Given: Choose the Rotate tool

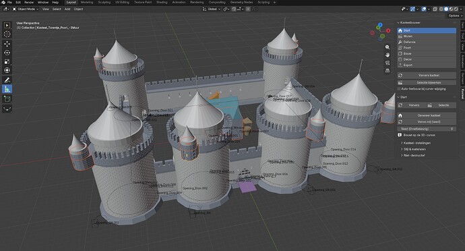Looking at the screenshot, I should [x=7, y=53].
